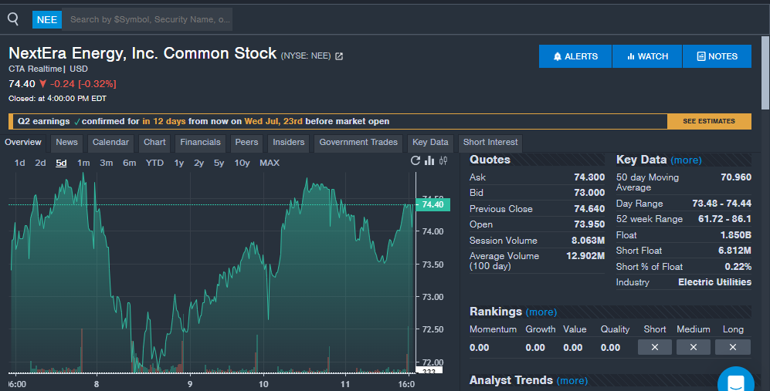This screenshot has width=770, height=391.
Task: Click the Wed Jul, 23rd earnings date
Action: (x=273, y=121)
